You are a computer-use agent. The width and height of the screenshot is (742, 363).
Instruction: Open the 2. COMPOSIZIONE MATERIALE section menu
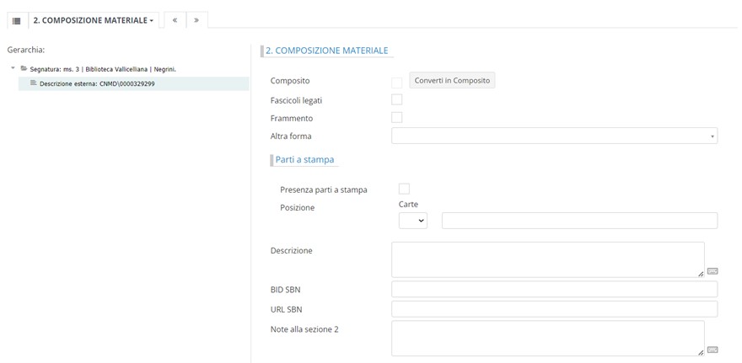(93, 20)
